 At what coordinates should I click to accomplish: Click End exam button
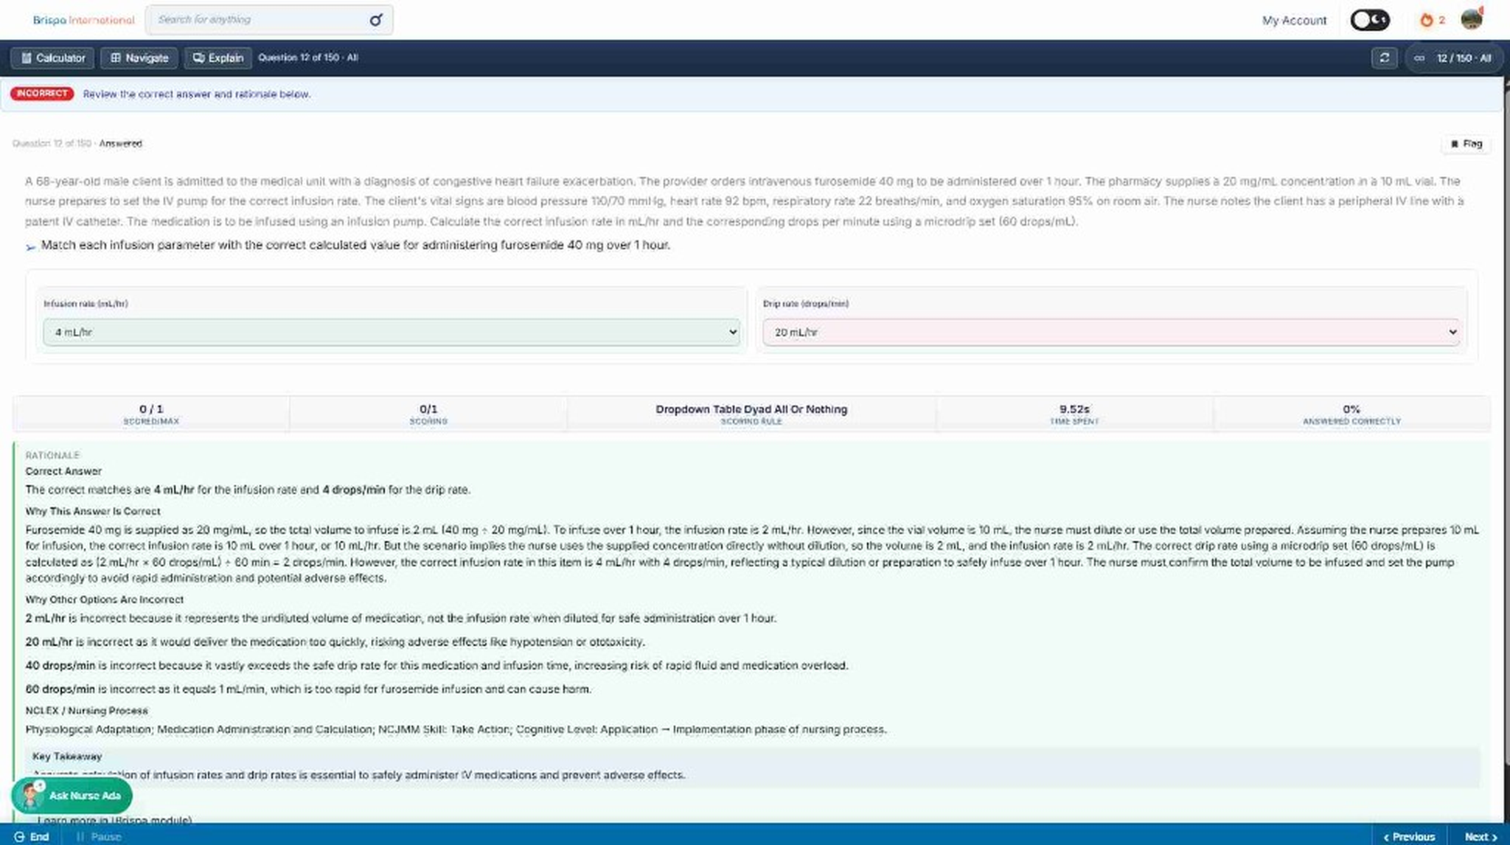[32, 836]
